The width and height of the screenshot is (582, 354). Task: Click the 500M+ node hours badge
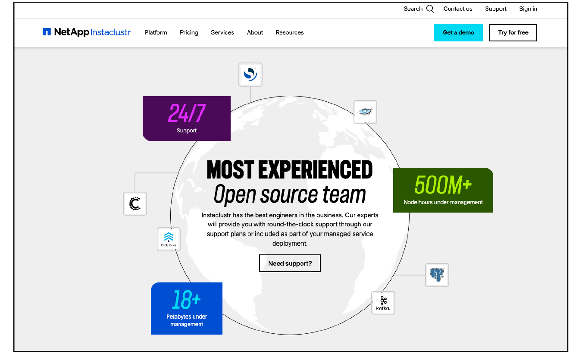(x=443, y=190)
